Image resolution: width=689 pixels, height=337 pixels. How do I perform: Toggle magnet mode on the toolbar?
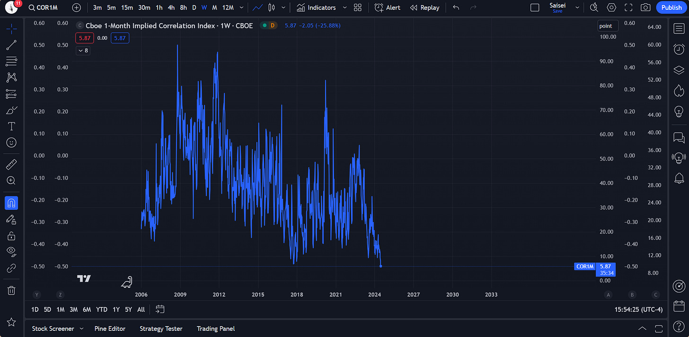tap(11, 203)
